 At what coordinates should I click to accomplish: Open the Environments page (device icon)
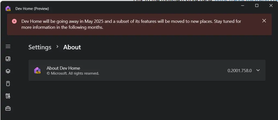[8, 84]
